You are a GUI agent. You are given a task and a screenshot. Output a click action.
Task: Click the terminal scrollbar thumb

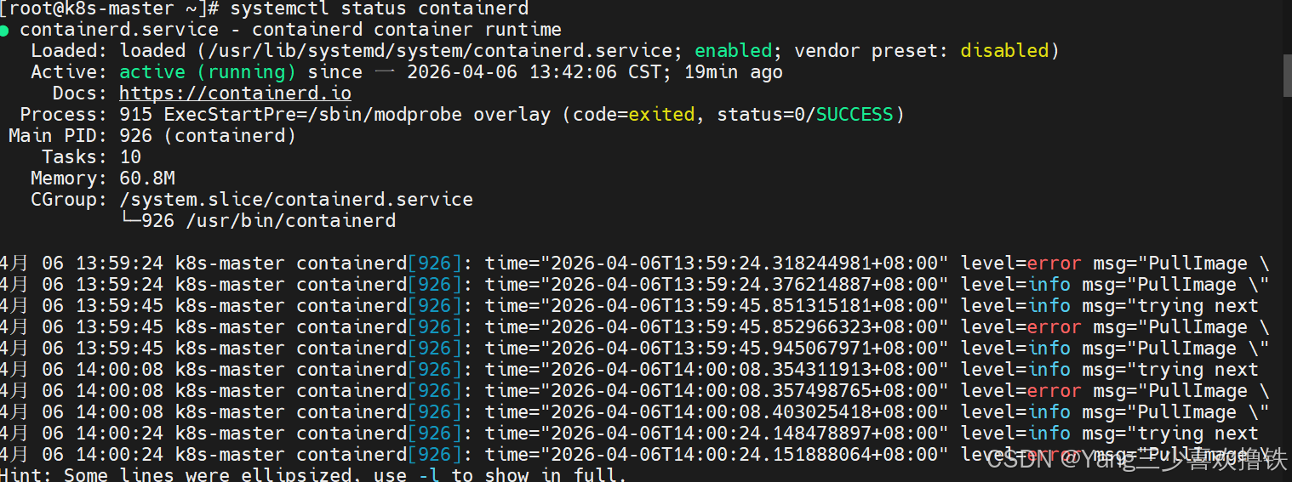coord(1287,76)
